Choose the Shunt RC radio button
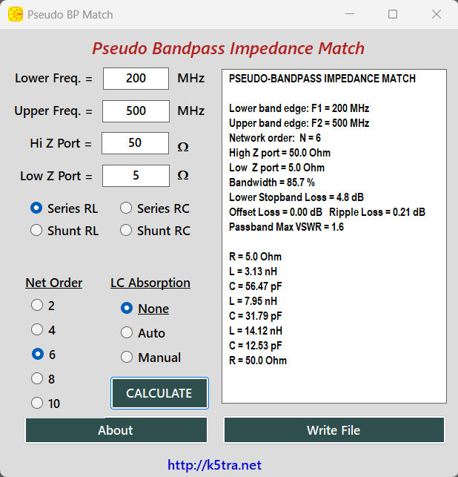Image resolution: width=458 pixels, height=477 pixels. pyautogui.click(x=126, y=231)
